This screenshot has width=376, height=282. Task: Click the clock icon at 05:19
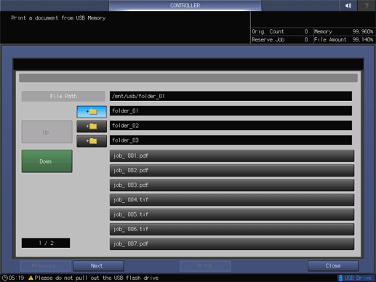[x=4, y=278]
